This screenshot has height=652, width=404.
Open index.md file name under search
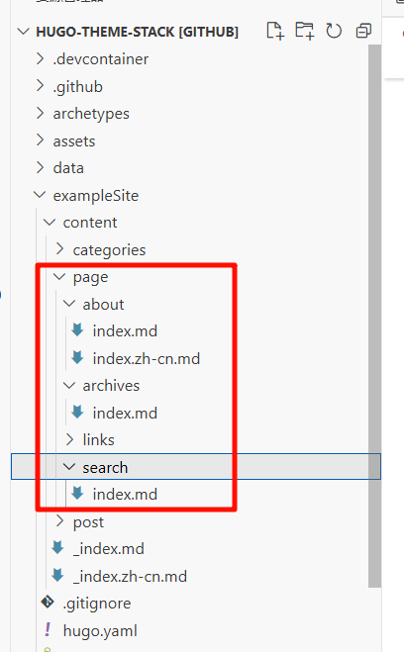click(x=125, y=494)
